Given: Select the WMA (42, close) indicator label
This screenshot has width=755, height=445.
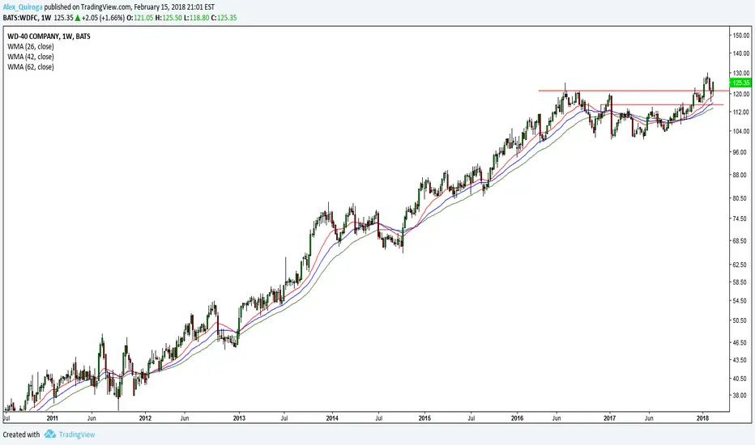Looking at the screenshot, I should point(30,57).
